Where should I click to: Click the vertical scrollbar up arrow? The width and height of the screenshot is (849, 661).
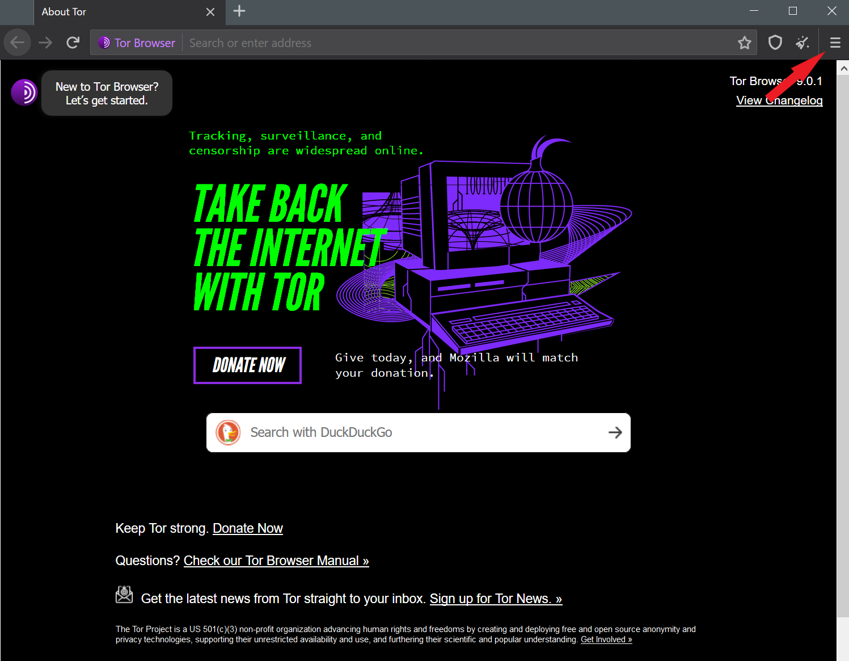843,67
